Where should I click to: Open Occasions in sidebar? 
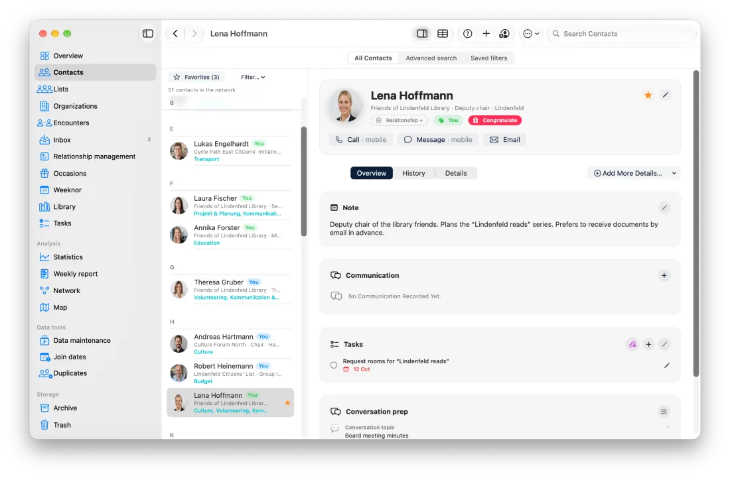click(x=95, y=174)
